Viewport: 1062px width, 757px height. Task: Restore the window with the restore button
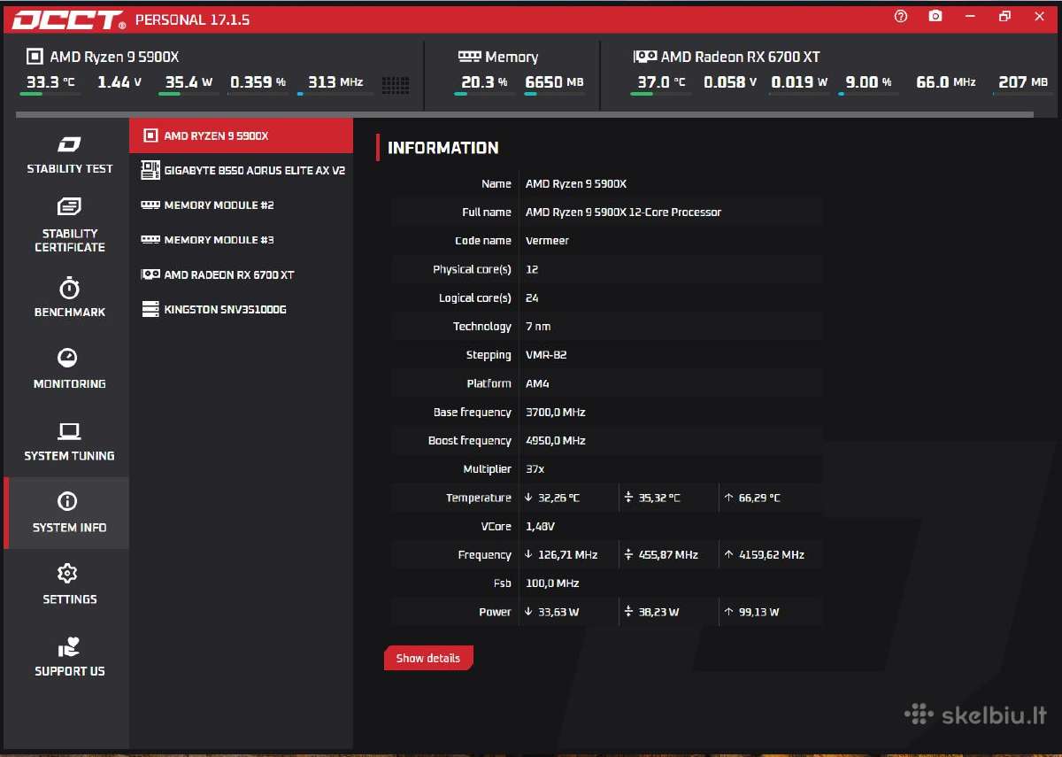point(1004,16)
